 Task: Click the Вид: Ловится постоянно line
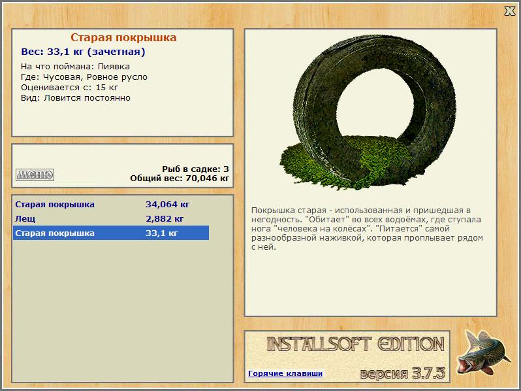click(x=76, y=98)
